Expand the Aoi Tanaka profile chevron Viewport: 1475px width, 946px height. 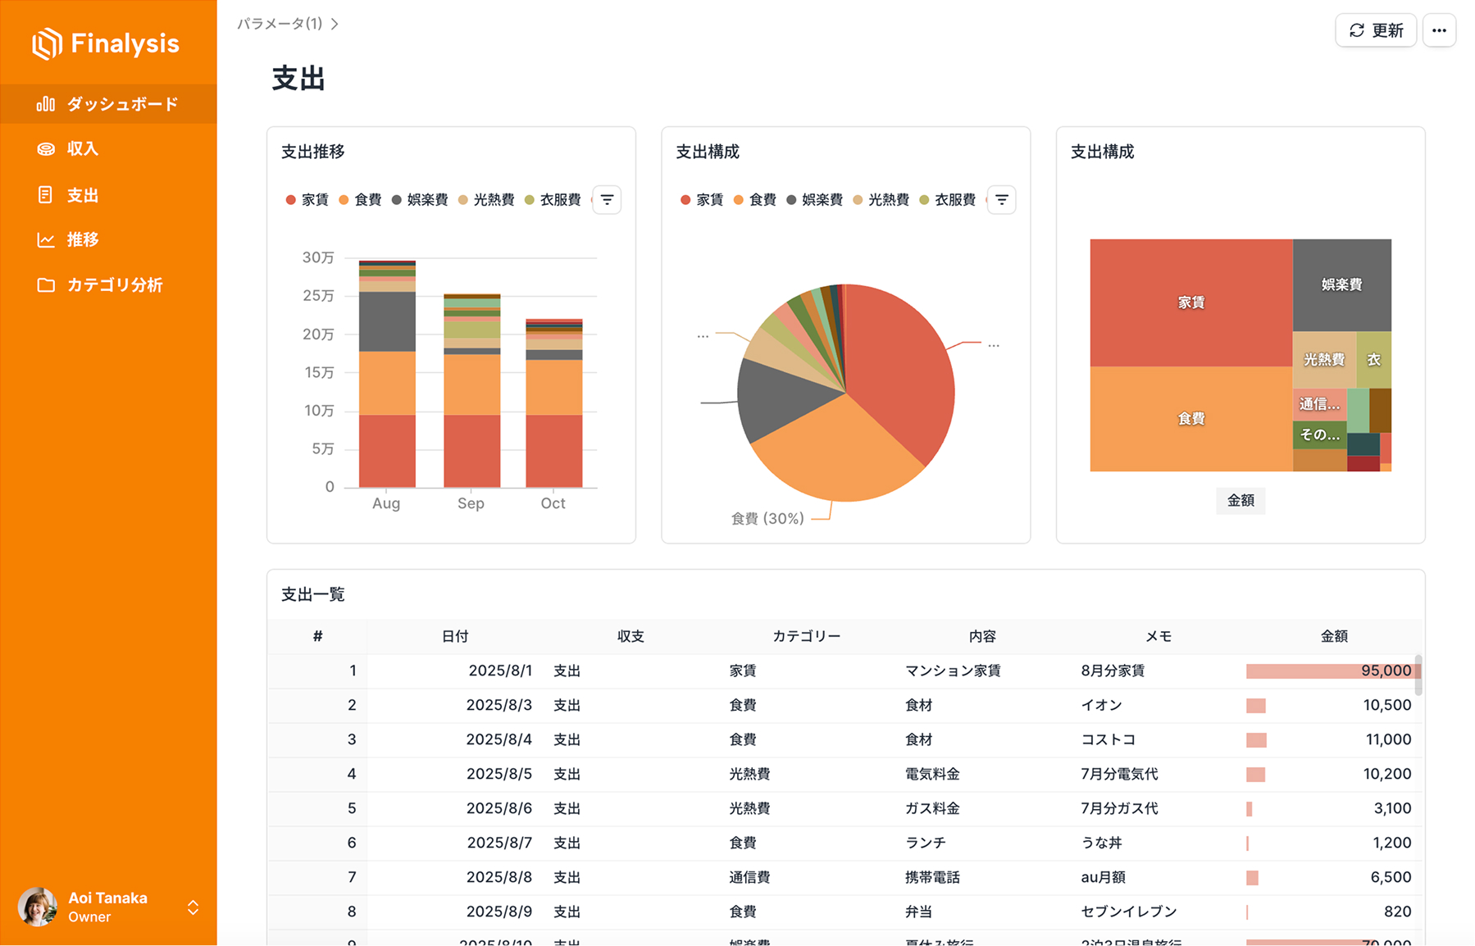point(193,907)
